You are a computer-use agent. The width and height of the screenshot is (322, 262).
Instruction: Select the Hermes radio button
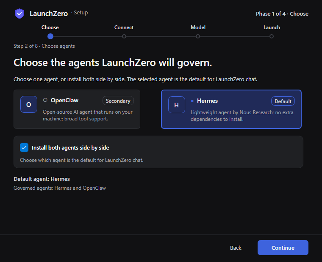(192, 101)
